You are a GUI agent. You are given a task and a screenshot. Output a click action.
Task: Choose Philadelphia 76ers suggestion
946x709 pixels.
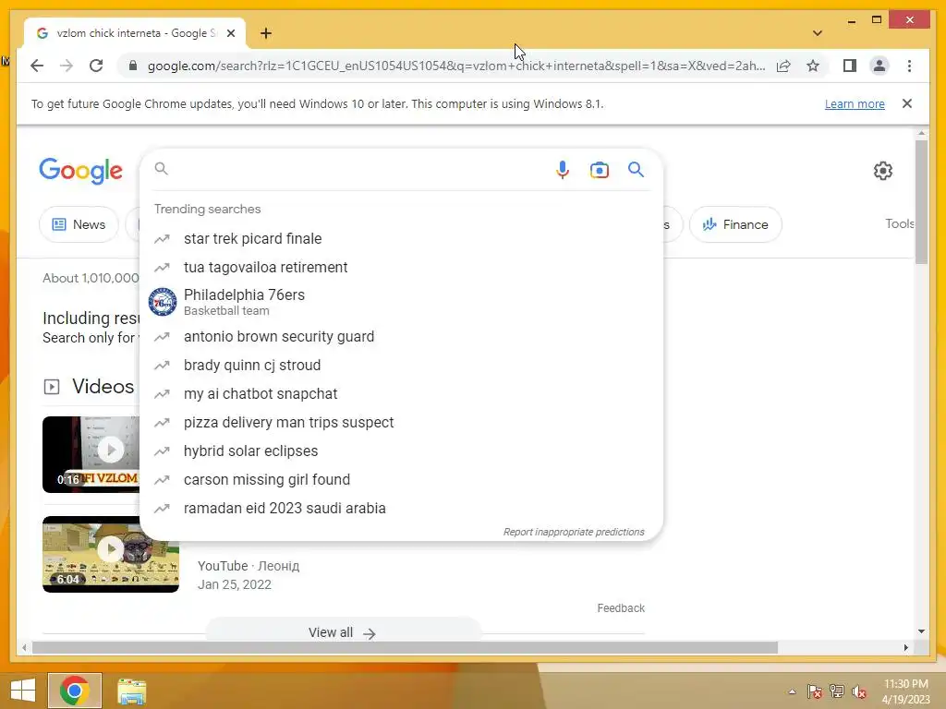click(401, 302)
